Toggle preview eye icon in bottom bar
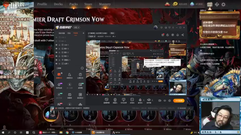 164,101
